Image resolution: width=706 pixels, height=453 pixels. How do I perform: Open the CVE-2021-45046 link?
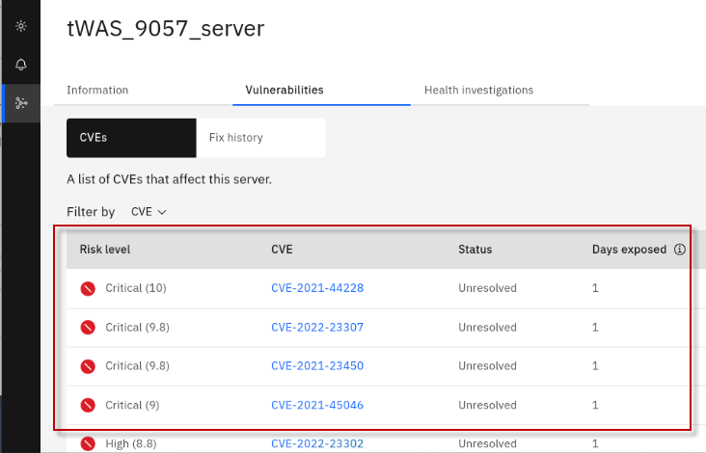(x=317, y=406)
